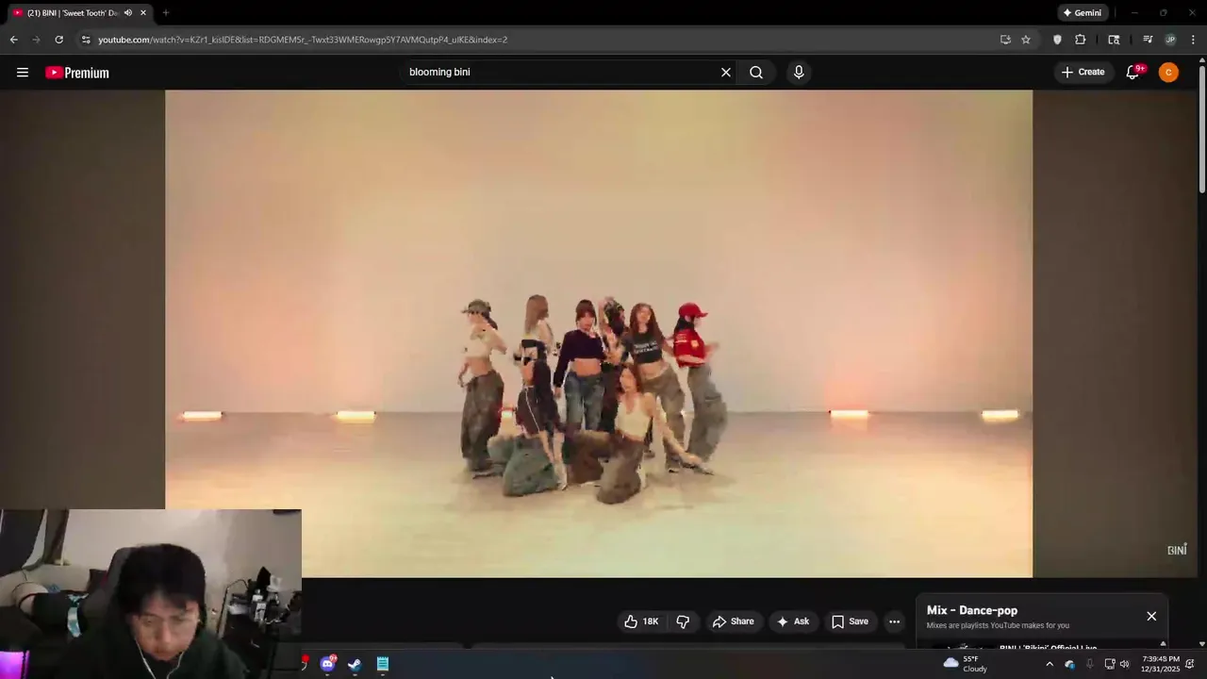The width and height of the screenshot is (1207, 679).
Task: Like the video (18K)
Action: [x=641, y=621]
